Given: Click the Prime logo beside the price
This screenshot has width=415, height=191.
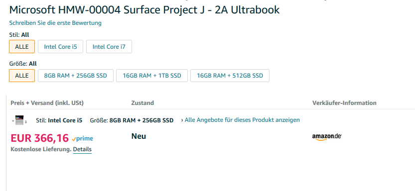Looking at the screenshot, I should coord(82,138).
